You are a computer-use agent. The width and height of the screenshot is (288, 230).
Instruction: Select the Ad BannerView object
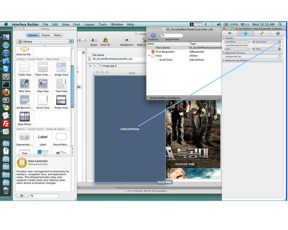click(x=25, y=102)
